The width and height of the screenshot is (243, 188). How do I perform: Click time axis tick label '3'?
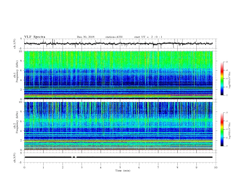(82, 167)
